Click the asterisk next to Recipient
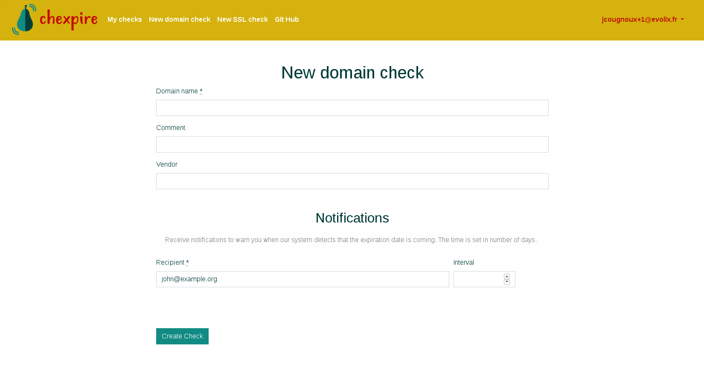This screenshot has height=390, width=704. coord(187,262)
